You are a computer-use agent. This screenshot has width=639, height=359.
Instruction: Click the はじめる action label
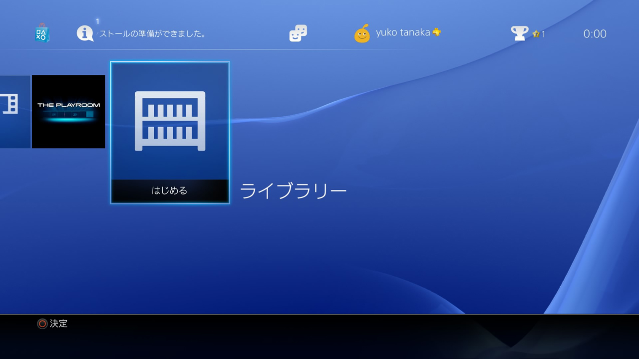170,190
